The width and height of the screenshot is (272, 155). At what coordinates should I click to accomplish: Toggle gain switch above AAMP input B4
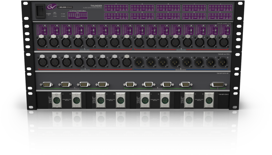point(179,30)
